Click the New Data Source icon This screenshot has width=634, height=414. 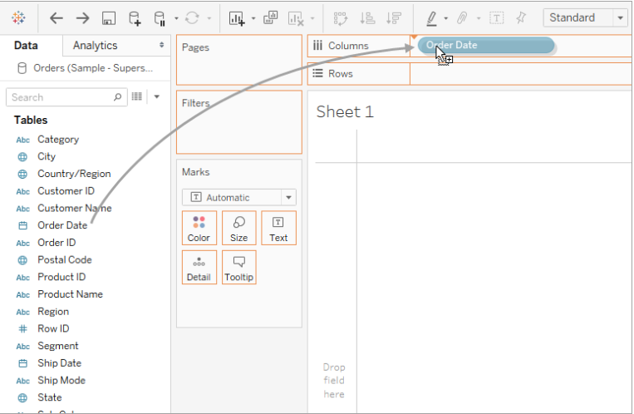[x=135, y=18]
